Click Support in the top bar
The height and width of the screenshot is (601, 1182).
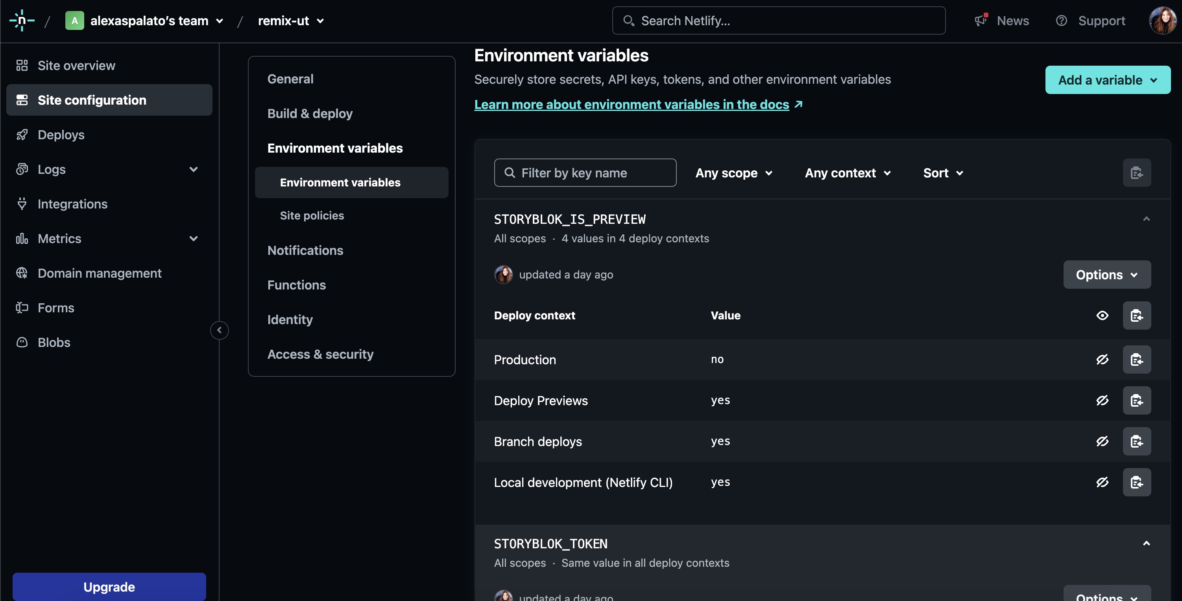1101,20
